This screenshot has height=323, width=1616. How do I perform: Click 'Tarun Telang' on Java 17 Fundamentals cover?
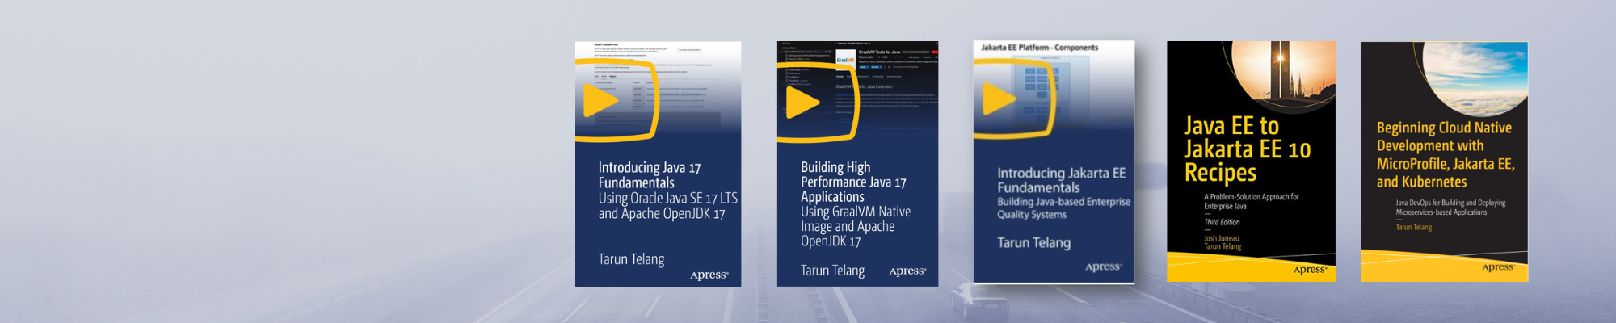pos(631,259)
